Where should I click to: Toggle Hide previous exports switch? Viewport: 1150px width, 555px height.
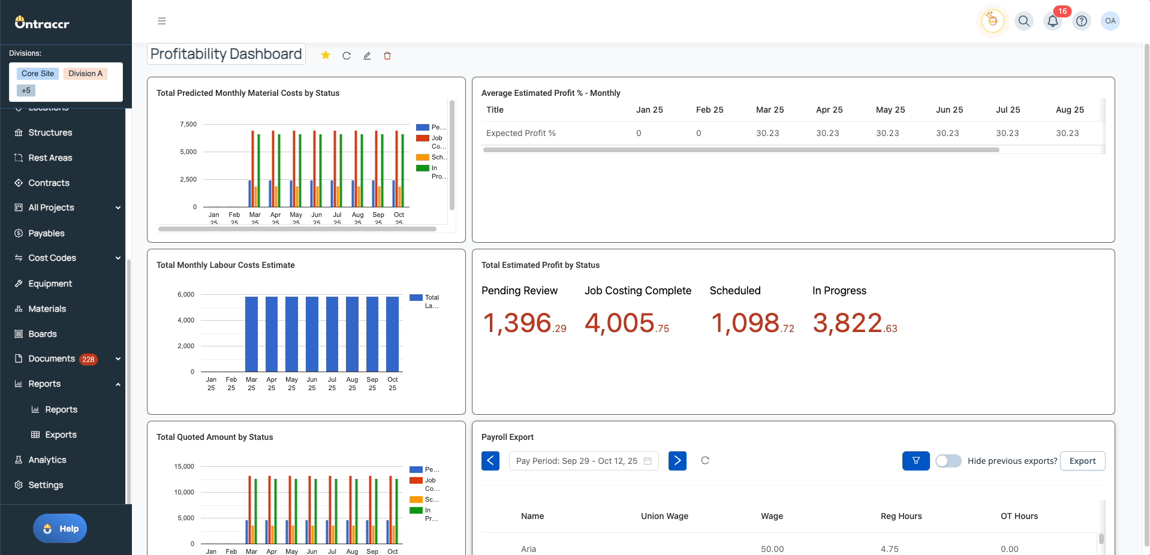[x=948, y=461]
